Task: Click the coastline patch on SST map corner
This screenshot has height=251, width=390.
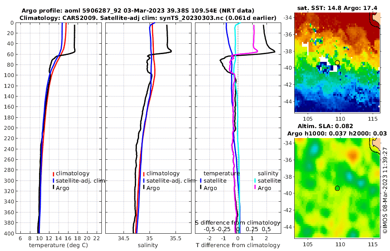Action: (376, 19)
